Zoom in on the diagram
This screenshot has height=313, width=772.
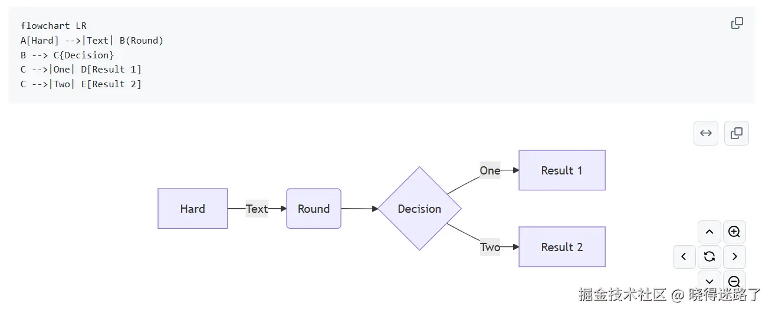click(x=734, y=232)
